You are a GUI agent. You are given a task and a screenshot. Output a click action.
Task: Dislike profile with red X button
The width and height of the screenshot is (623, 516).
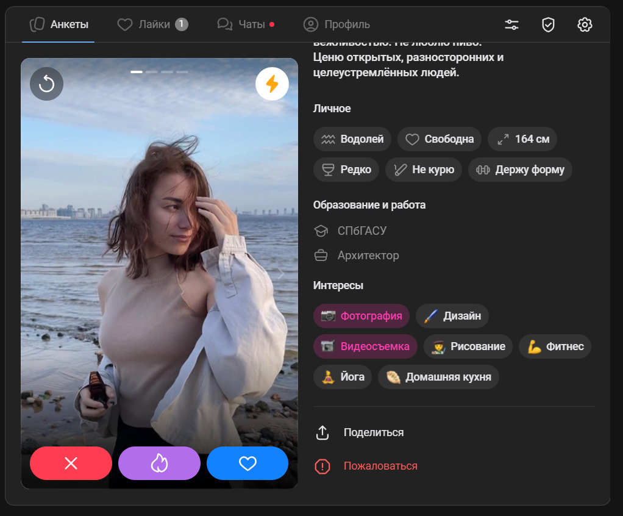[71, 463]
